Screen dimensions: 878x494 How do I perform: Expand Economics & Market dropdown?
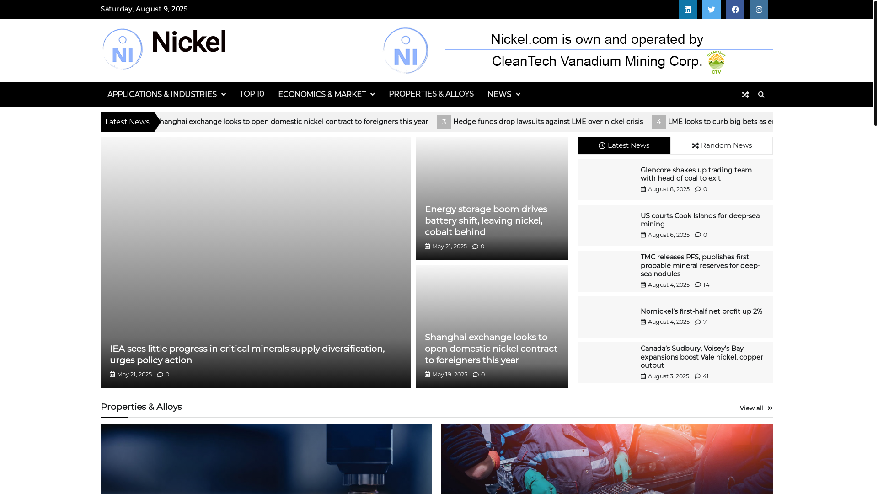point(326,95)
